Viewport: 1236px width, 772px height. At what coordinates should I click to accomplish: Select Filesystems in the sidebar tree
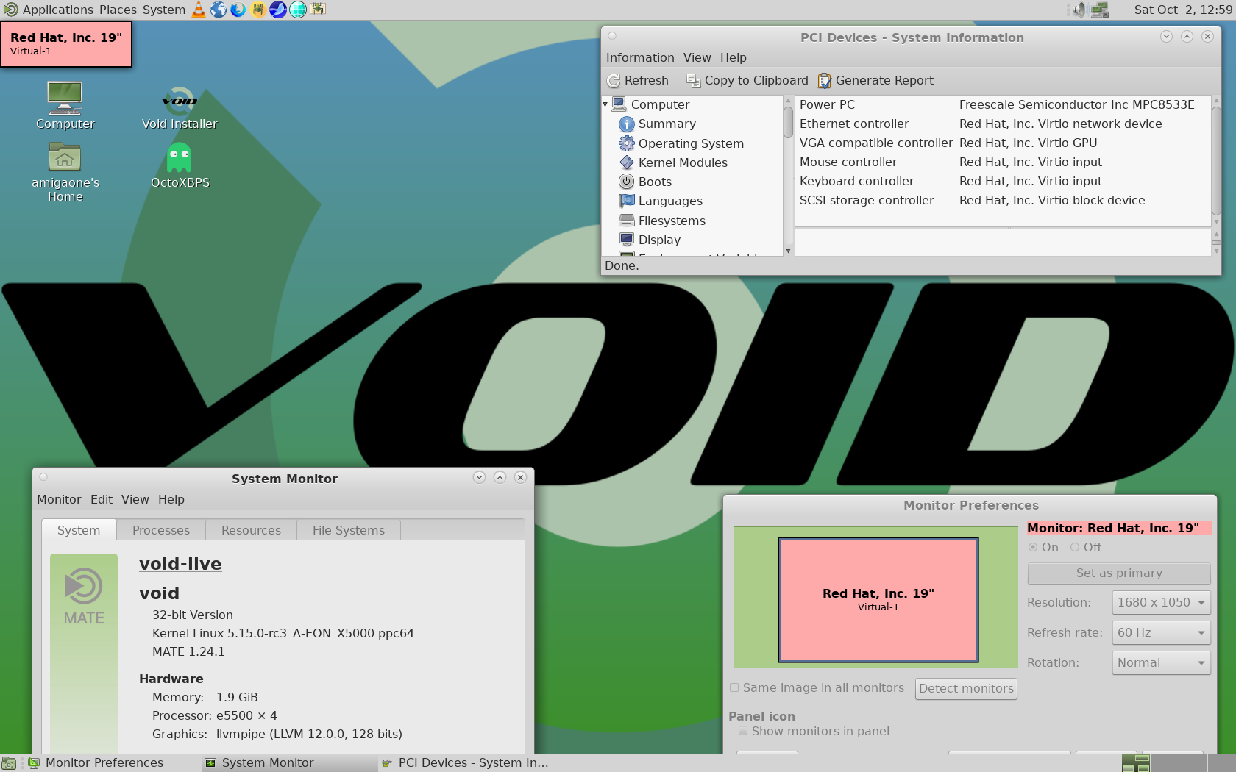pos(672,221)
